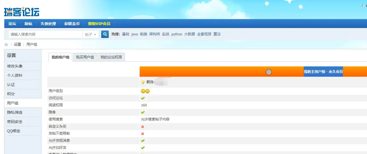
Task: Click 用户组 in the breadcrumb
Action: [x=32, y=44]
